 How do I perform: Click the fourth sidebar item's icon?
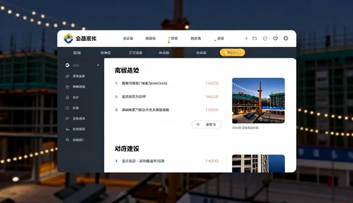67,98
